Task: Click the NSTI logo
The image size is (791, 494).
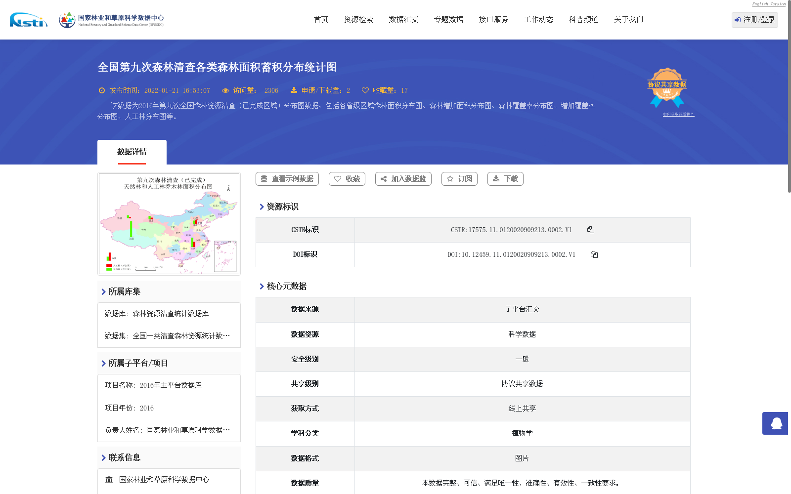Action: 29,20
